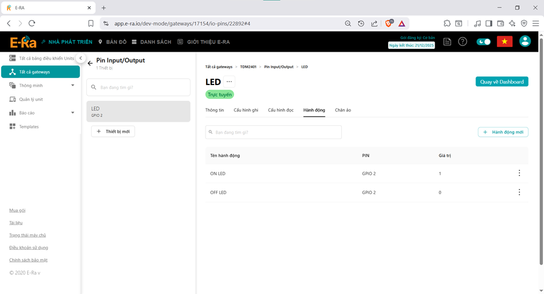This screenshot has width=544, height=294.
Task: Toggle the dark mode switch
Action: point(484,42)
